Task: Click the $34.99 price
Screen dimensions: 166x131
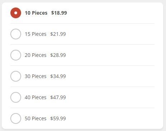Action: (x=58, y=76)
